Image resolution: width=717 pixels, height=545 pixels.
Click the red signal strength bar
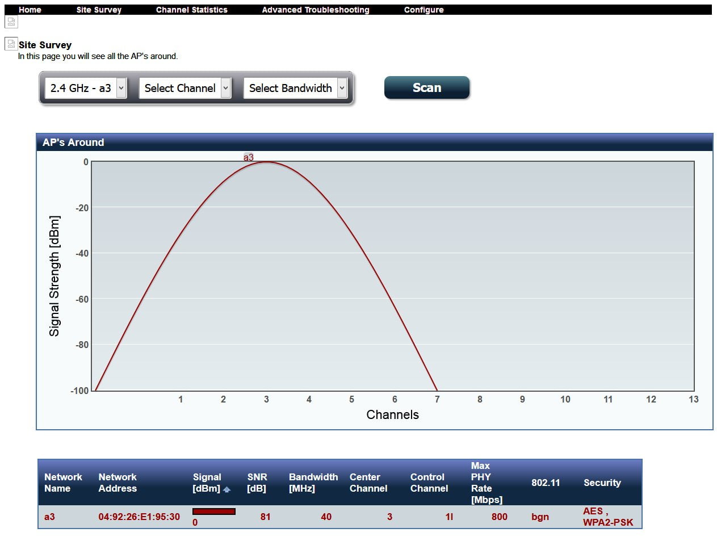(x=214, y=512)
